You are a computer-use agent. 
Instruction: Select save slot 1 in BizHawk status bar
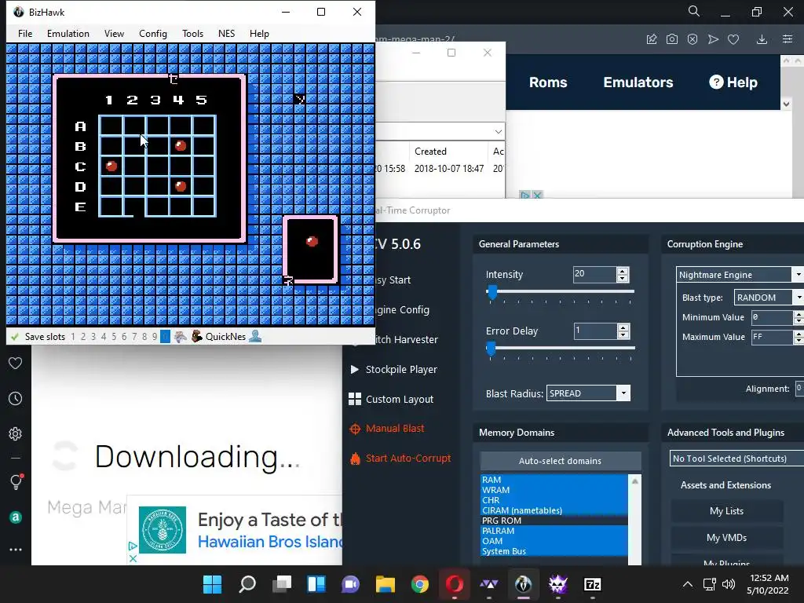click(x=73, y=337)
